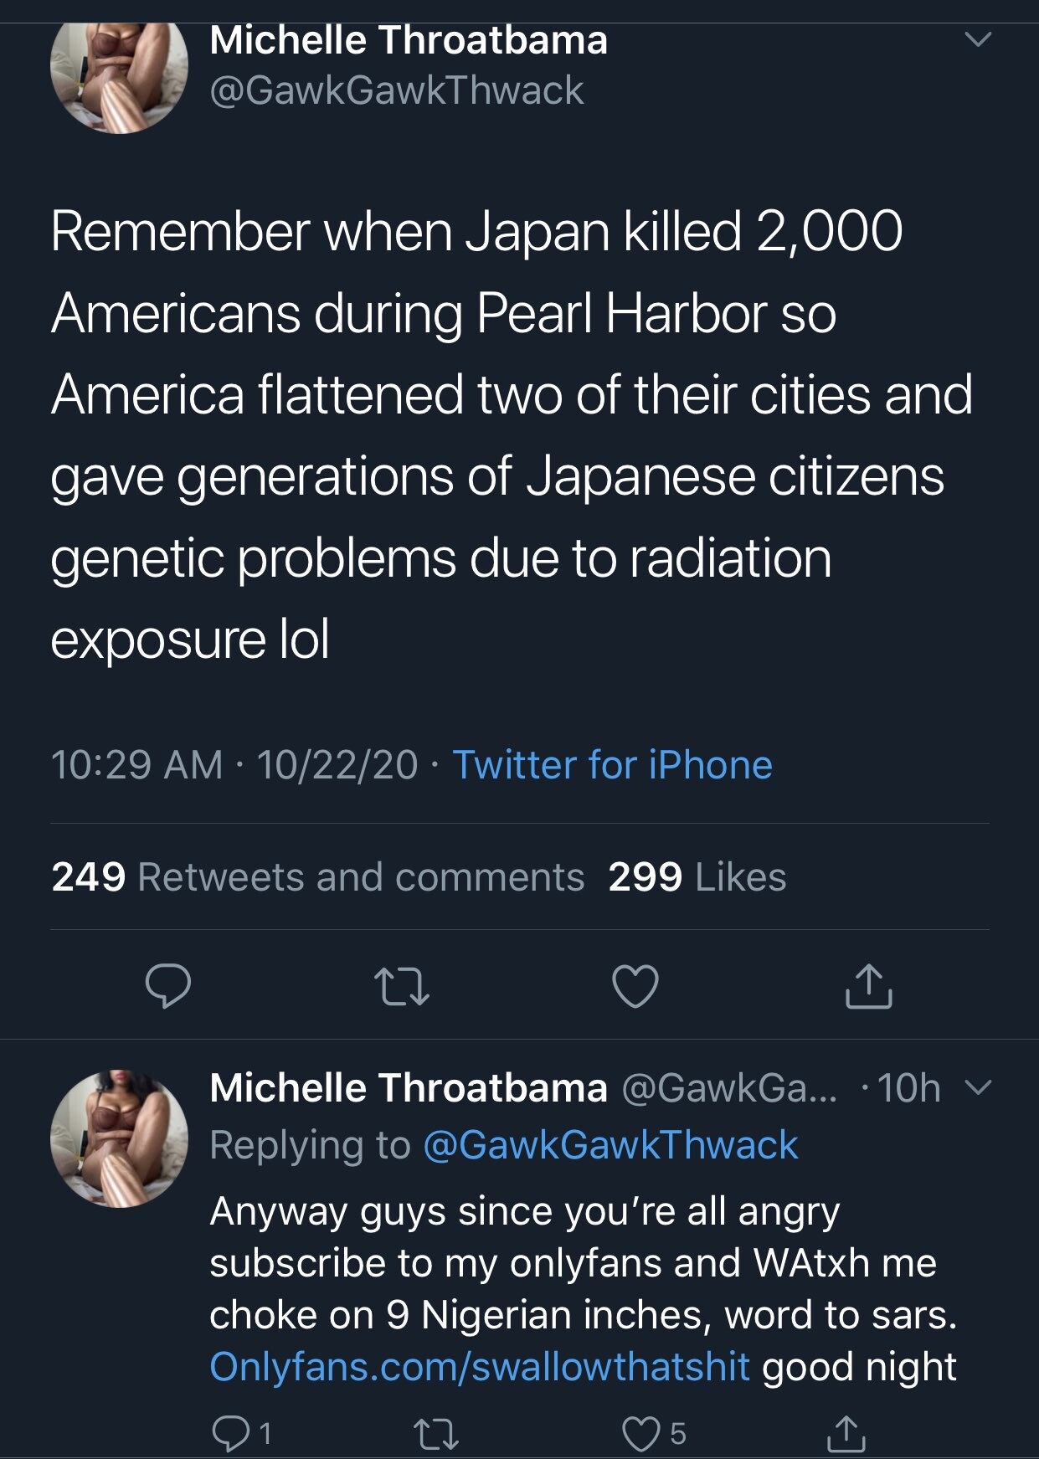View the 249 Retweets and comments list

coord(318,877)
